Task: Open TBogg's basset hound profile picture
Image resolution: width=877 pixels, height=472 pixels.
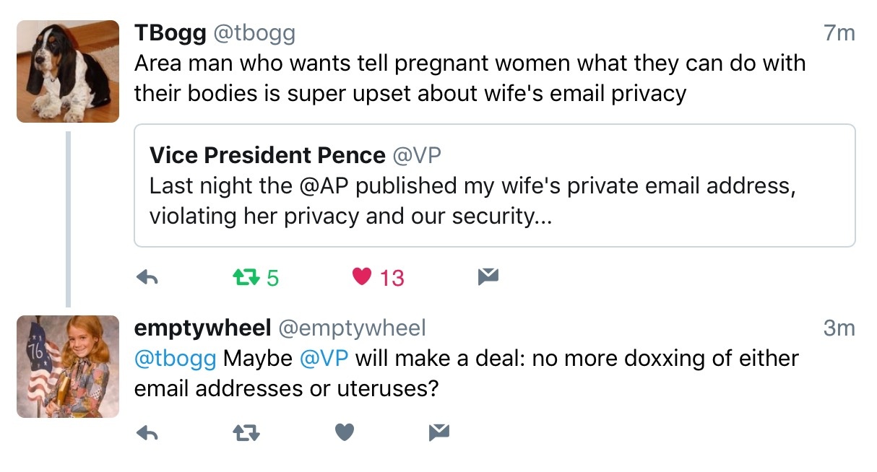Action: tap(68, 71)
